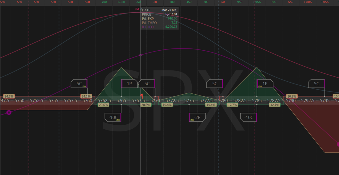Select the -10C ITM short call tag
Viewport: 339px width, 175px height.
pos(113,117)
